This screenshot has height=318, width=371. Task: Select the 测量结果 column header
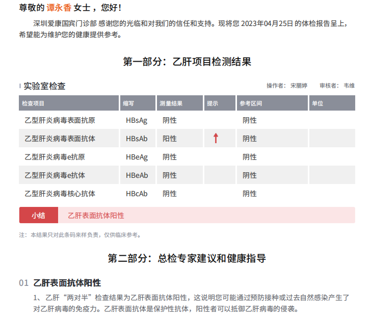(x=171, y=103)
